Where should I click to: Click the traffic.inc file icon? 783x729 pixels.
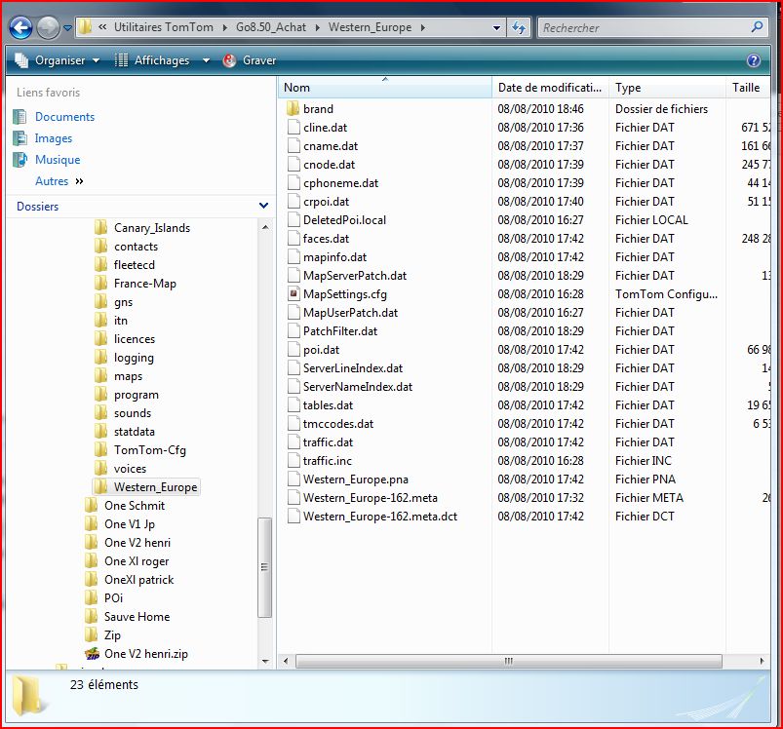tap(294, 461)
